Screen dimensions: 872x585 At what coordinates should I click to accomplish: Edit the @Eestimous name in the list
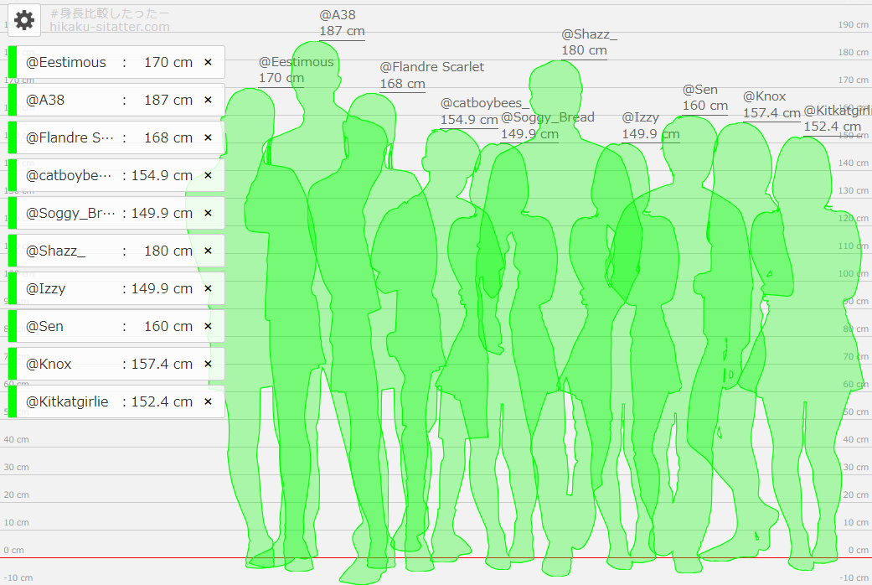coord(66,62)
